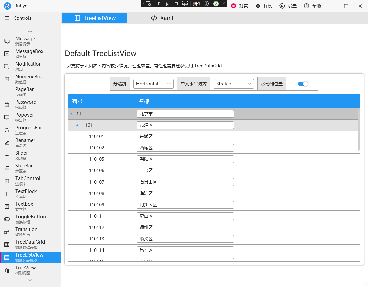Click the StepBar list icon

point(7,168)
